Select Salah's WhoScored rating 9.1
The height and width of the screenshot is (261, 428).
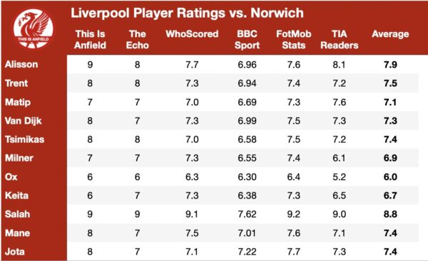[192, 214]
